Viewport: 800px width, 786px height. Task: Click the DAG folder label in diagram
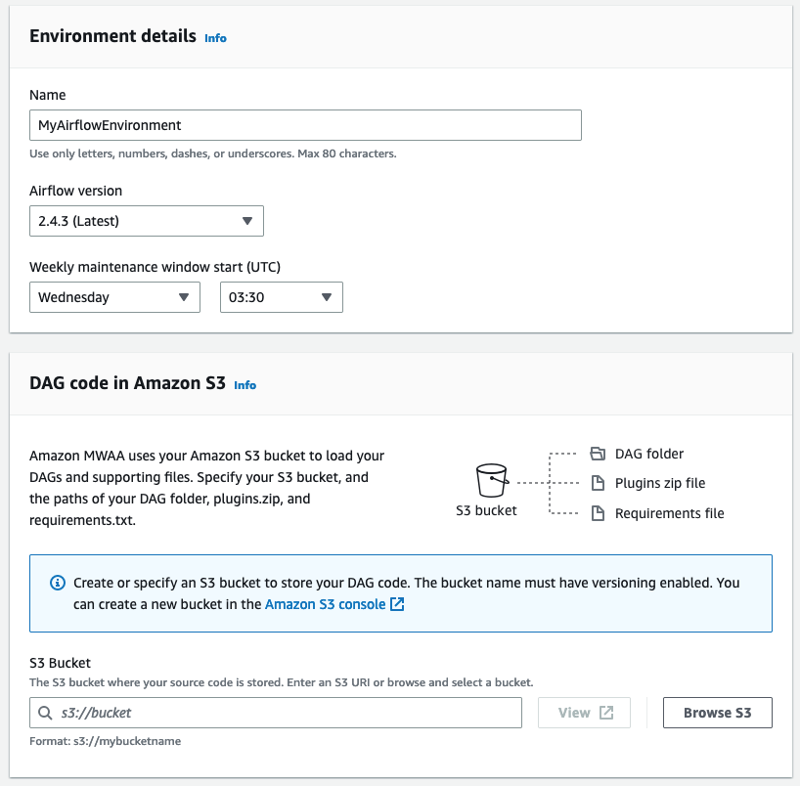[648, 454]
